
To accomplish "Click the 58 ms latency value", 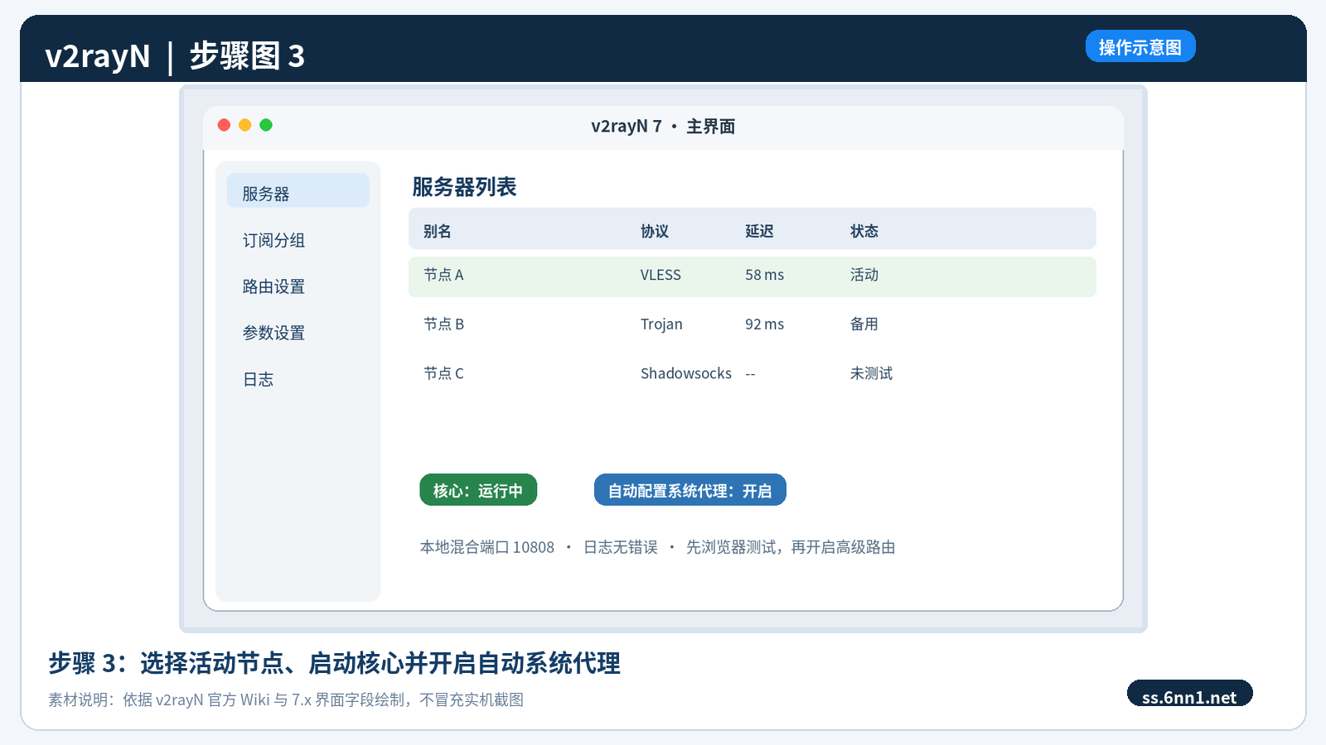I will click(x=764, y=275).
